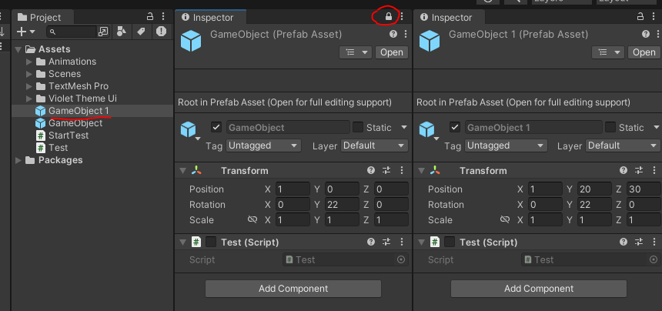Select the StartTest script asset
662x311 pixels.
(x=69, y=135)
